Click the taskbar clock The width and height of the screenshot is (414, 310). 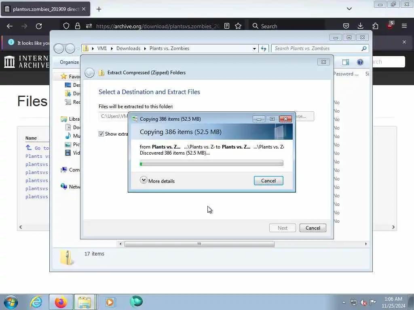pos(393,302)
